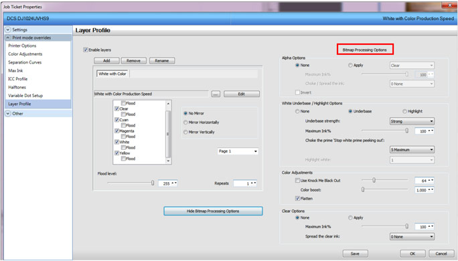Click the Flood level slider handle
The width and height of the screenshot is (458, 261).
[153, 183]
